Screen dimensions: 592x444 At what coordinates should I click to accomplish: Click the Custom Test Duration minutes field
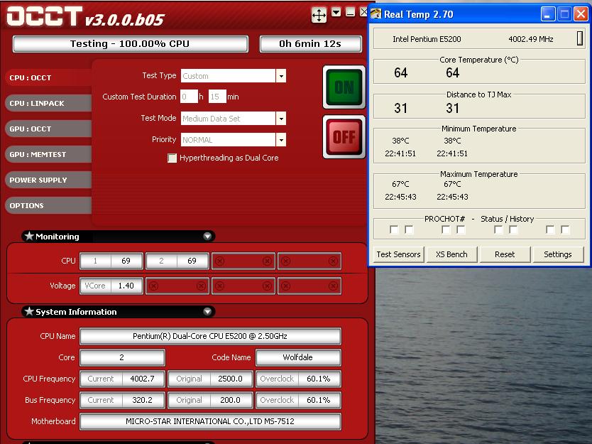pos(217,97)
